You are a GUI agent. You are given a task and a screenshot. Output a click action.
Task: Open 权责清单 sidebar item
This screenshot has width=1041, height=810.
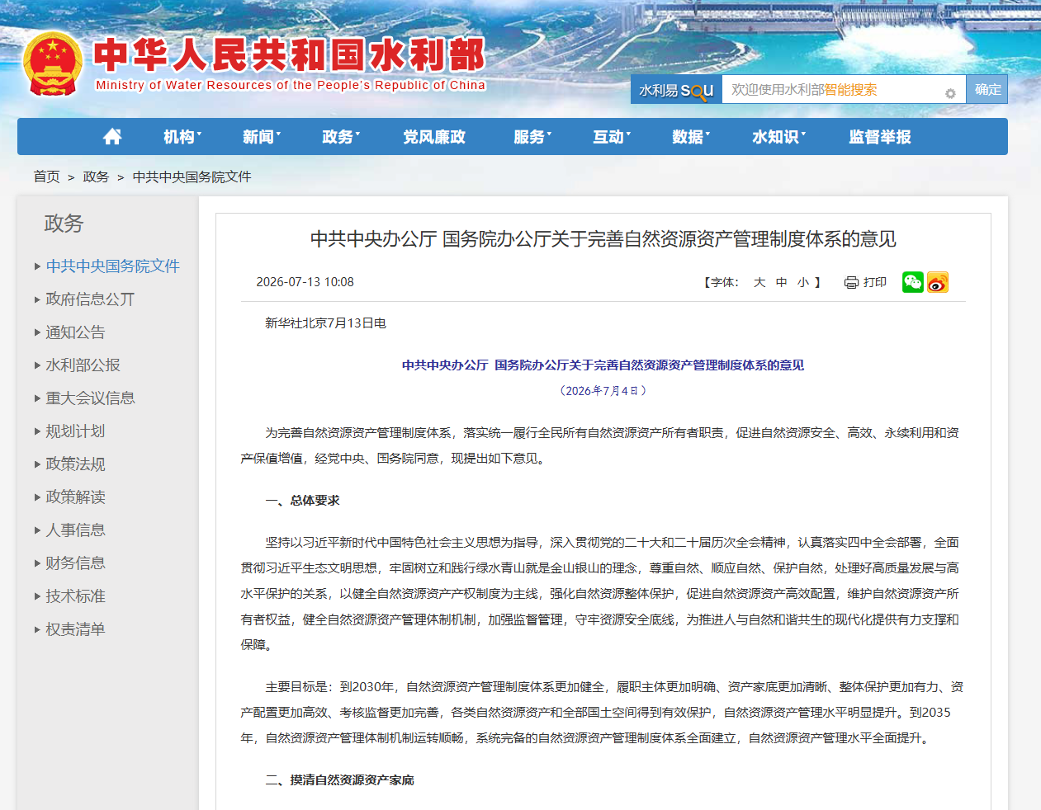(75, 629)
